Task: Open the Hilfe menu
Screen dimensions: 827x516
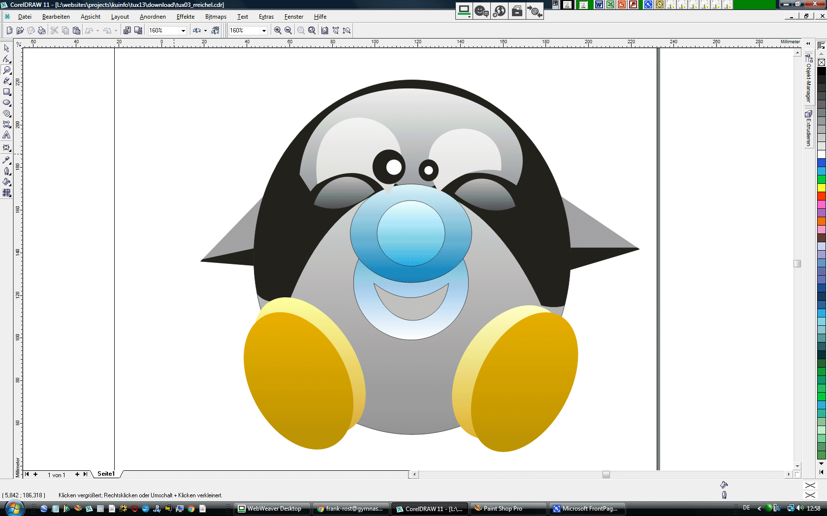Action: pos(320,17)
